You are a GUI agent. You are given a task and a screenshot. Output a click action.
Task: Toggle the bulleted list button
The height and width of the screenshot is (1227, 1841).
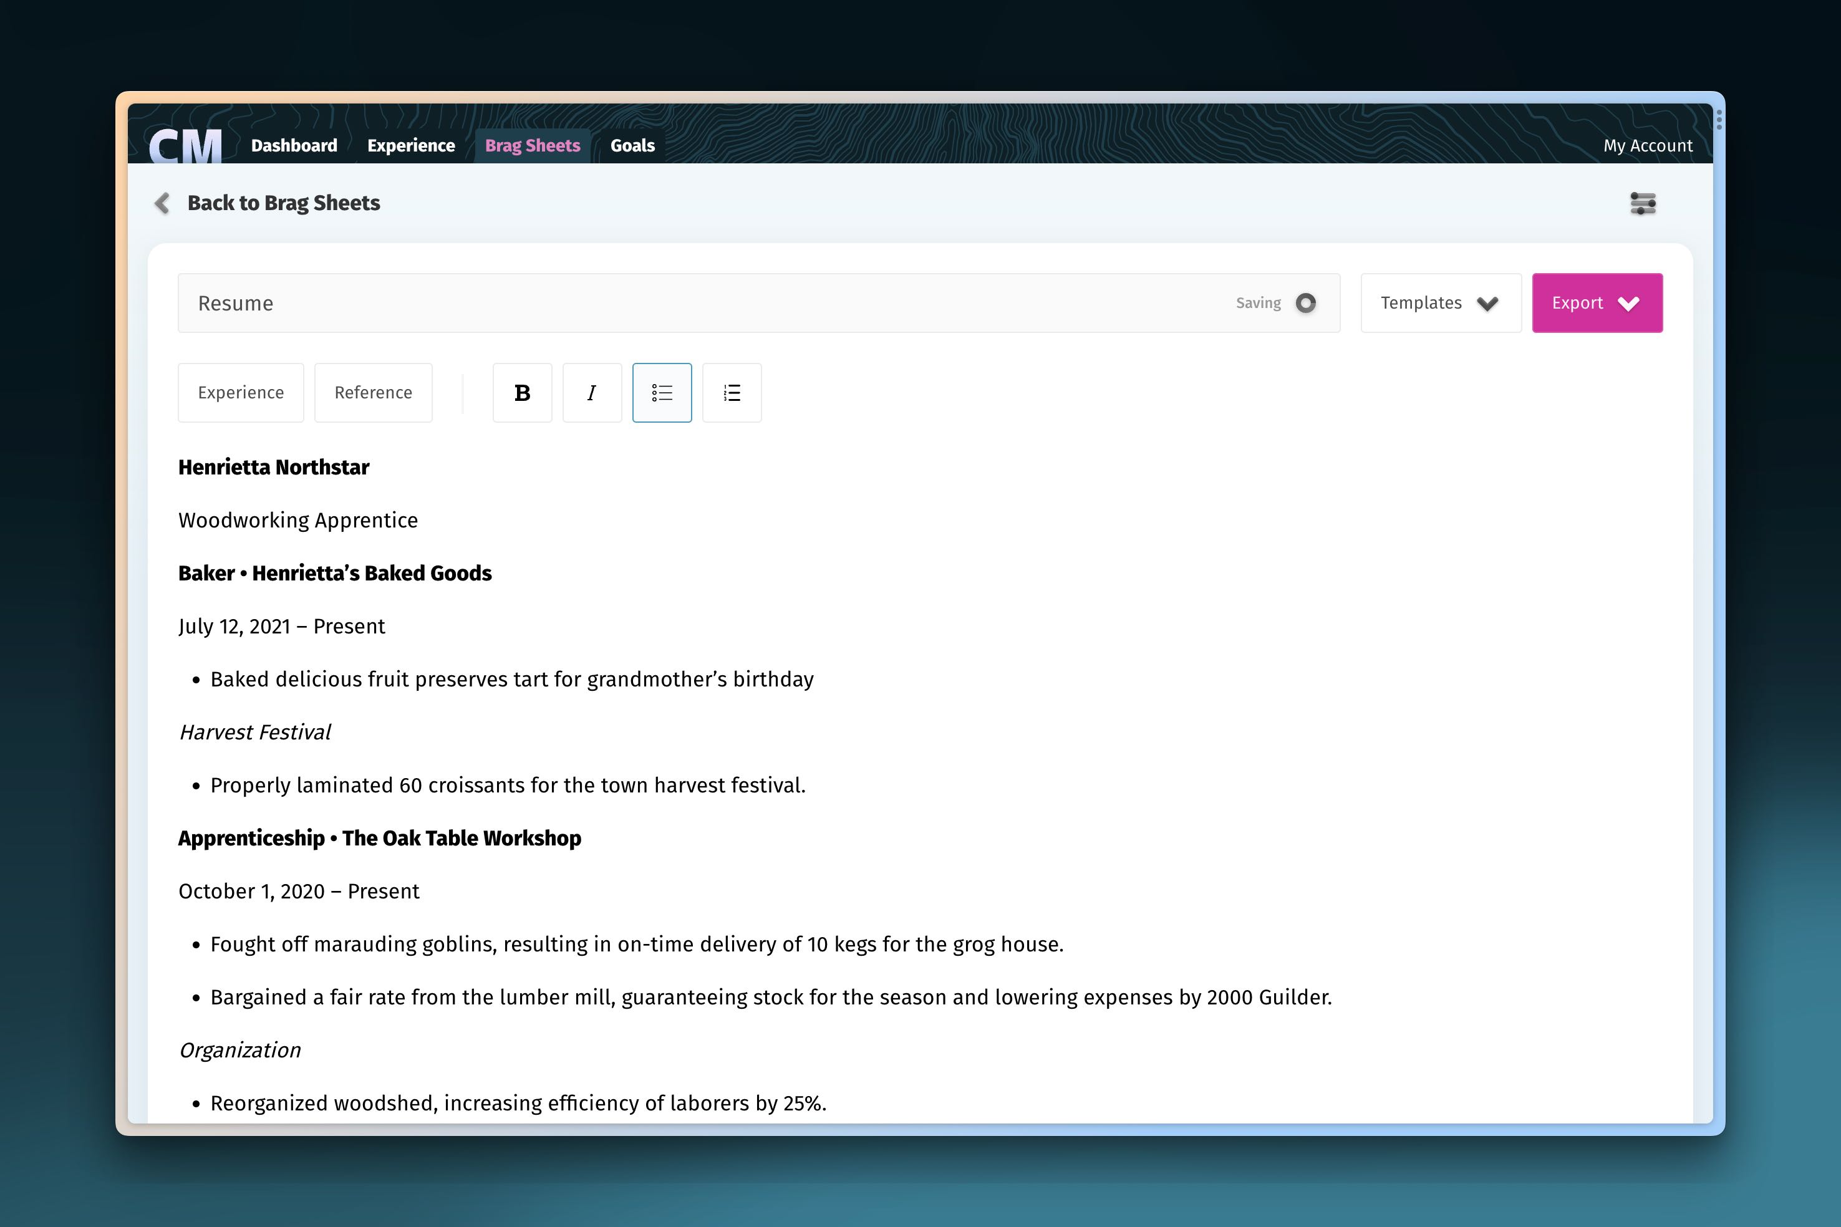click(662, 393)
